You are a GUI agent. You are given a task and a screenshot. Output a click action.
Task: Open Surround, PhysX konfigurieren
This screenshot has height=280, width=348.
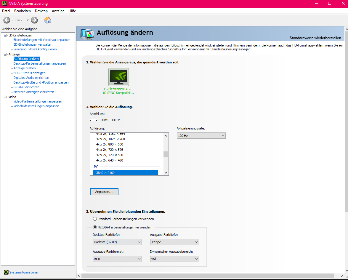click(x=35, y=49)
